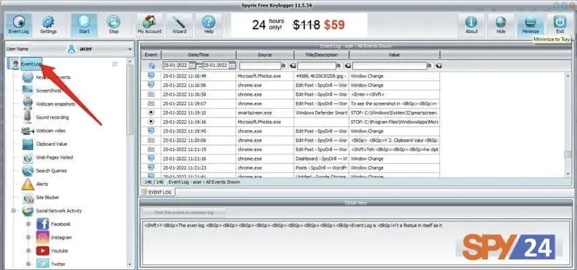Select the Dashboard ‹ SpyDrill row

point(291,159)
